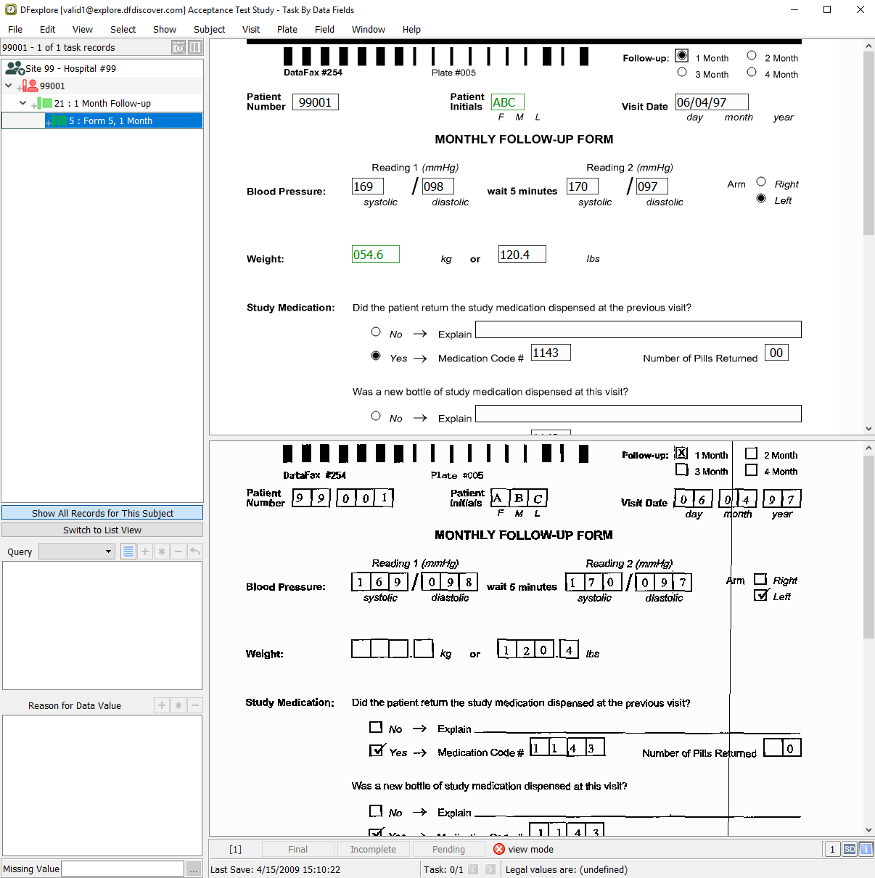Choose No for returned study medication

(x=376, y=332)
